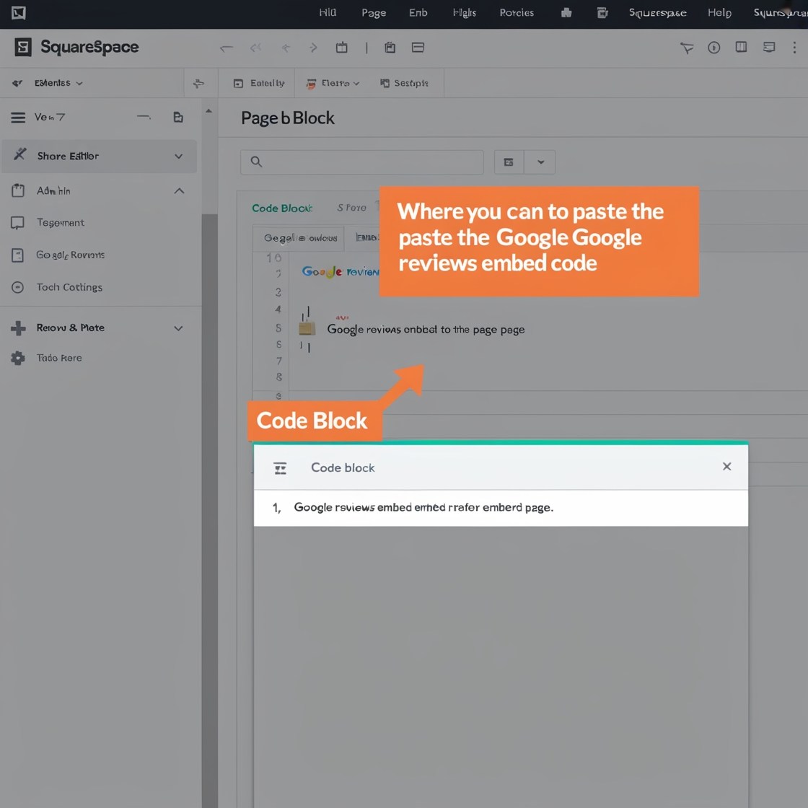
Task: Open the Page menu in top bar
Action: 374,13
